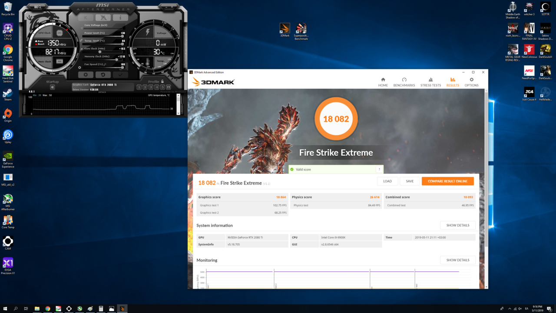Show hidden tray icons chevron
This screenshot has height=313, width=556.
click(510, 309)
